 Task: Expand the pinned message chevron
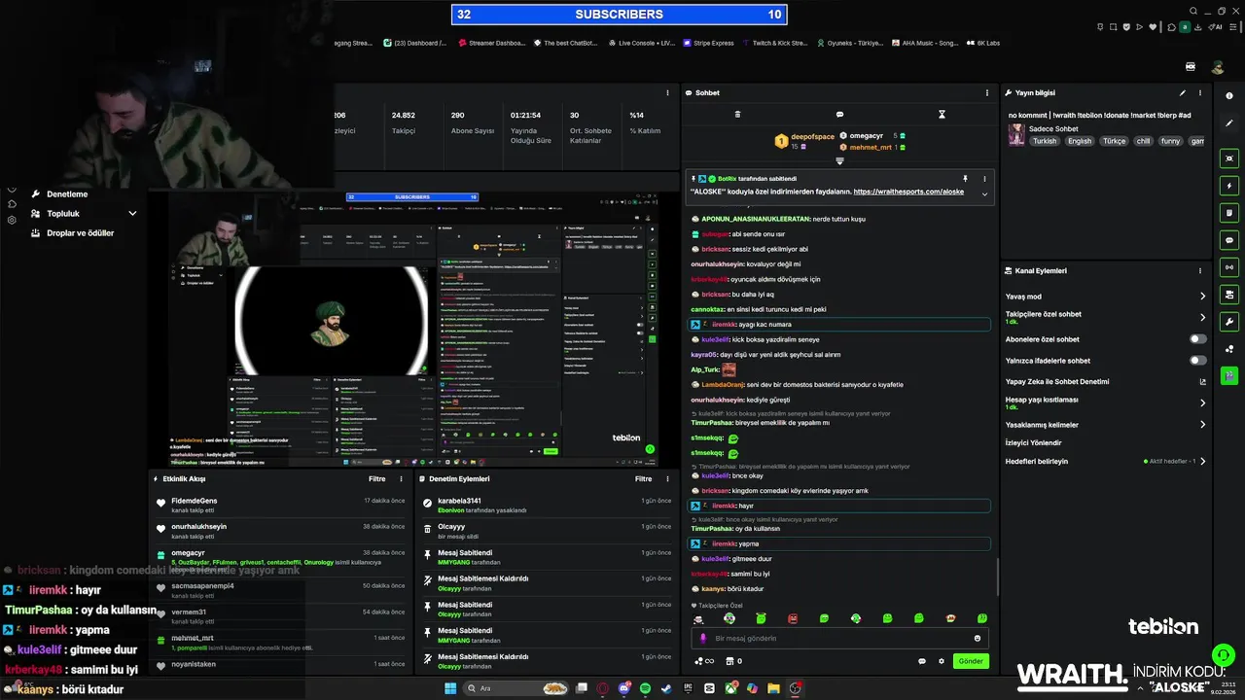coord(984,193)
